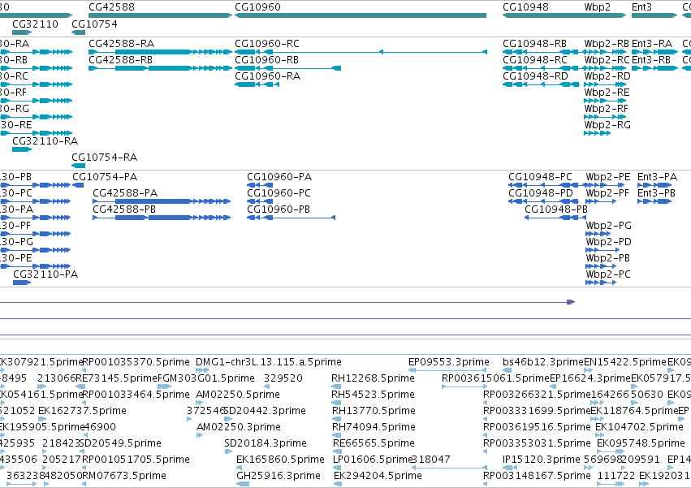Click protein Ent3-PA
This screenshot has width=691, height=488.
coord(658,177)
